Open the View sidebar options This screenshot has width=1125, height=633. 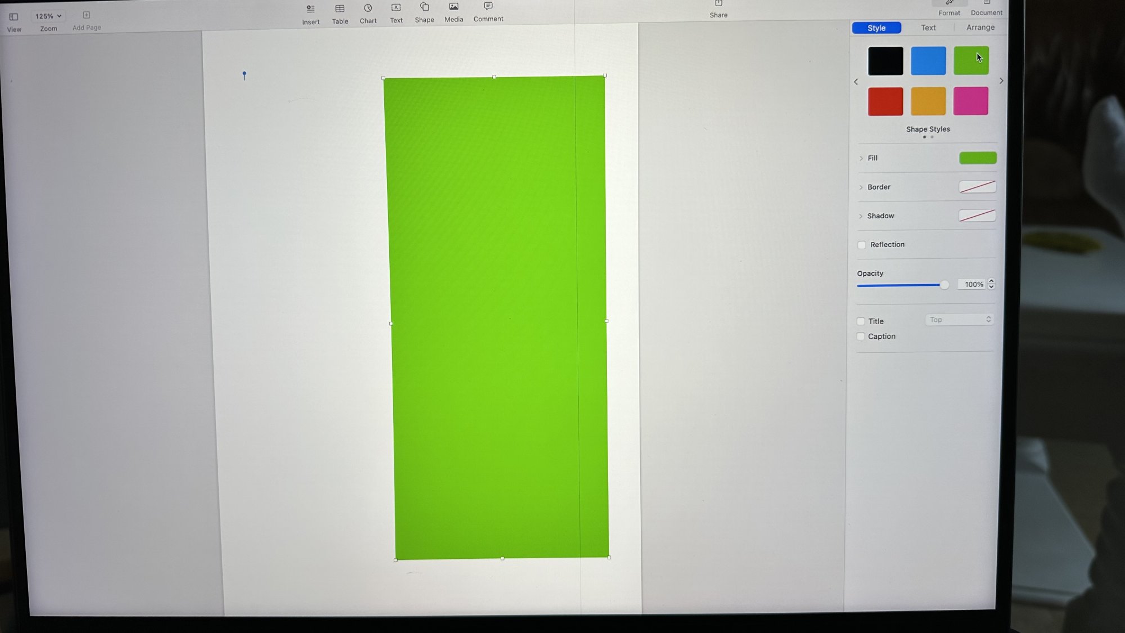pos(13,17)
